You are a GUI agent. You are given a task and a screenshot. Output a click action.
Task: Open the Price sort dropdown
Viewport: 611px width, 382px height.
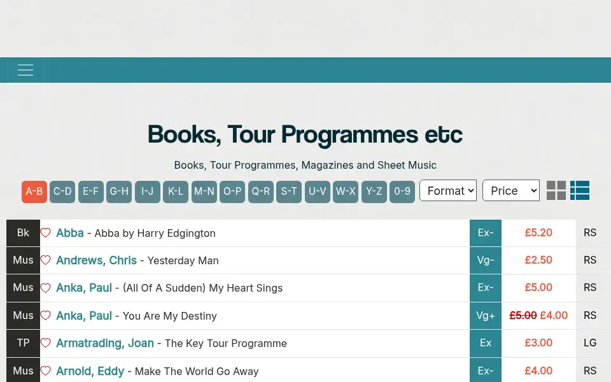tap(511, 190)
